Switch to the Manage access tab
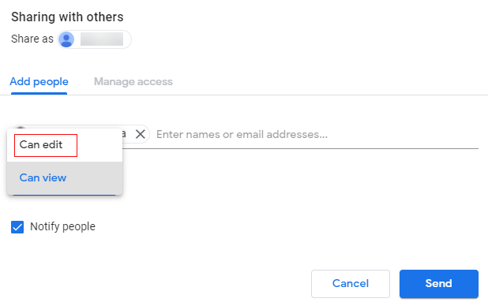The image size is (488, 306). click(133, 81)
